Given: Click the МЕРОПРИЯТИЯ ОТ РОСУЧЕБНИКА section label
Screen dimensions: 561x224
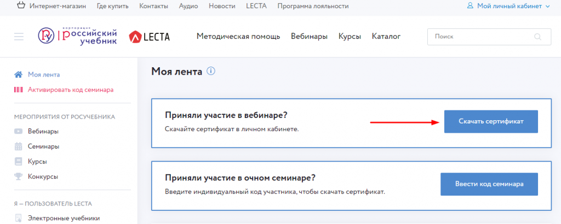Looking at the screenshot, I should pos(65,116).
